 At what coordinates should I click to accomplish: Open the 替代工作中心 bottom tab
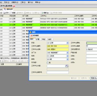5,58
